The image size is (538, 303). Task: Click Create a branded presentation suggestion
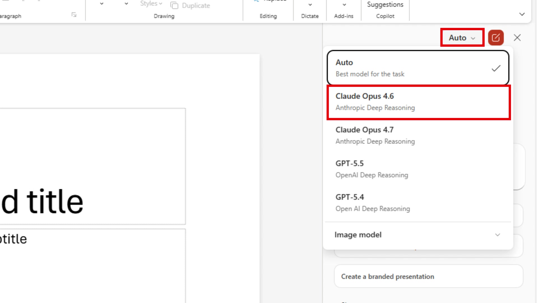pyautogui.click(x=428, y=276)
